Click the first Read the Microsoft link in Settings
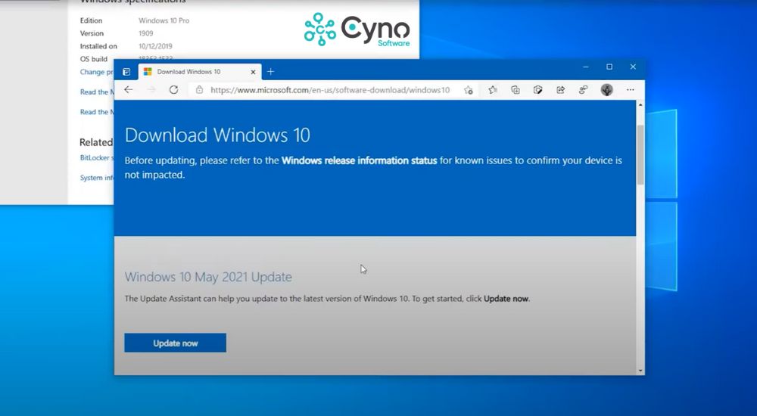The height and width of the screenshot is (416, 757). [x=97, y=92]
